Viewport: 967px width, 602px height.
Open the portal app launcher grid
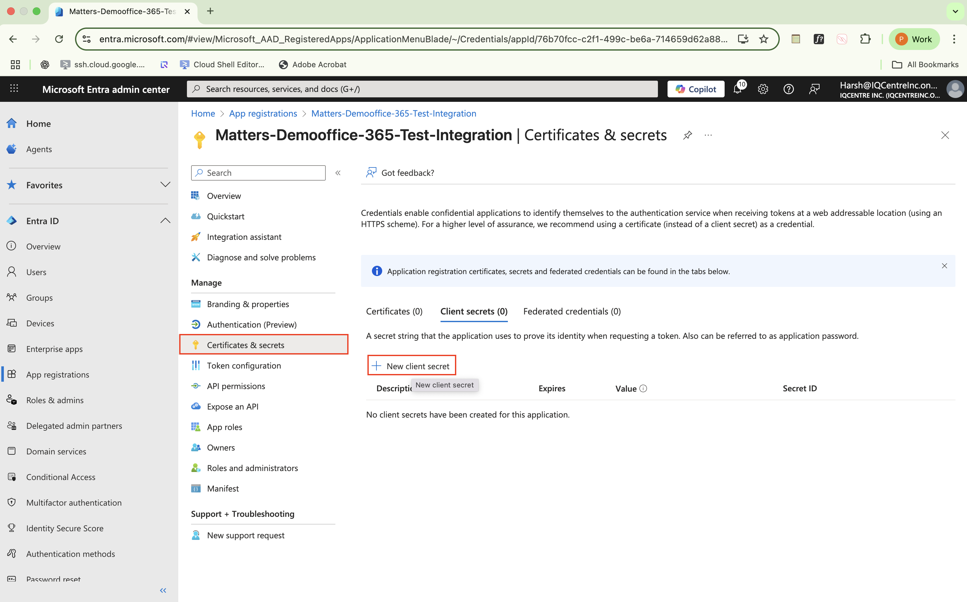14,89
